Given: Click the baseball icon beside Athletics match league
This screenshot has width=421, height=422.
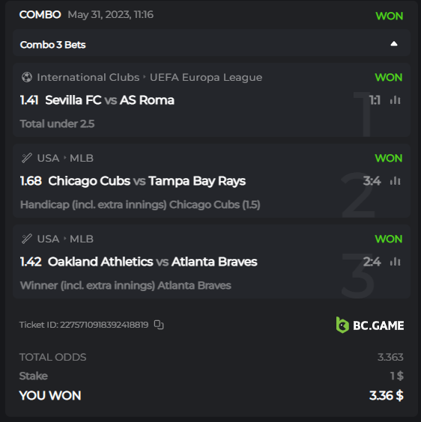Looking at the screenshot, I should tap(27, 239).
